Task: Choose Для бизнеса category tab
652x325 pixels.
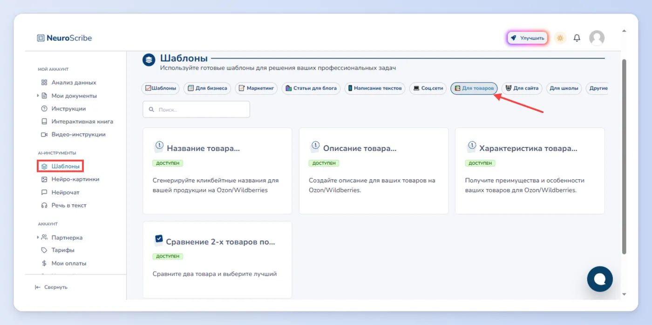Action: (x=207, y=88)
